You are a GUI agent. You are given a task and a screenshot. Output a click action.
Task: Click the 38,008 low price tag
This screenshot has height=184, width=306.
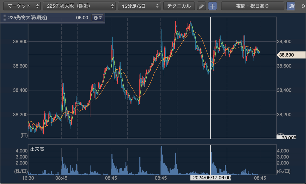coord(287,137)
